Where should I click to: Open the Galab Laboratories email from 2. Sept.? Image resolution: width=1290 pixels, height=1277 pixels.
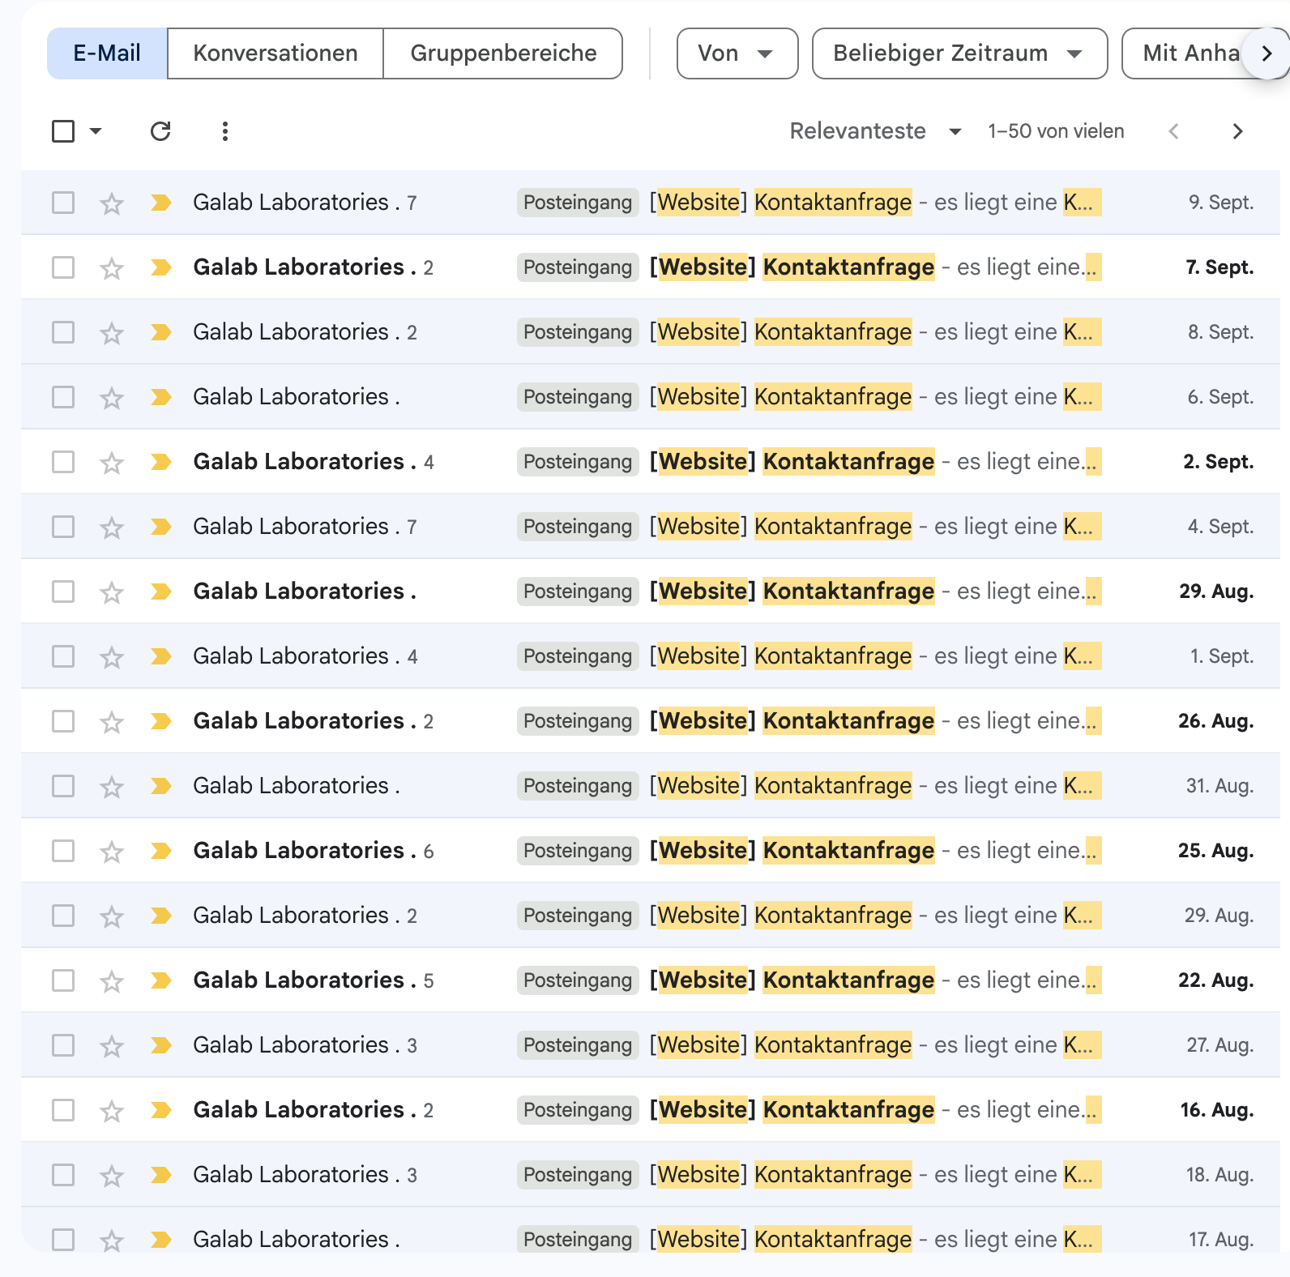[x=650, y=462]
